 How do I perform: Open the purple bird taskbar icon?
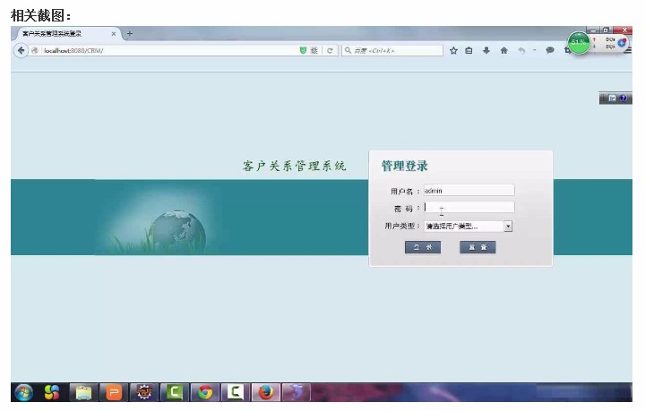tap(297, 392)
